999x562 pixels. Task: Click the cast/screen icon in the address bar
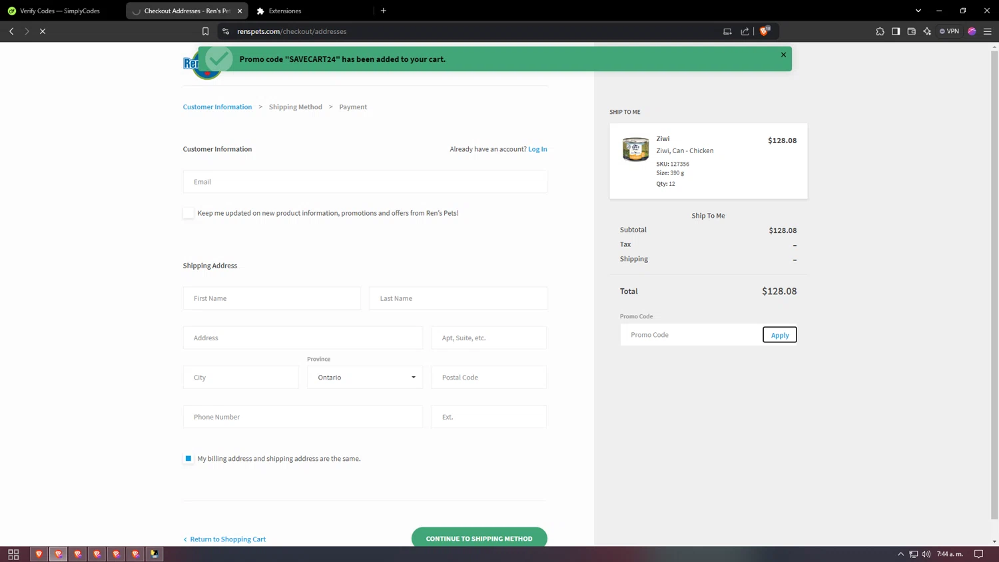pyautogui.click(x=727, y=31)
